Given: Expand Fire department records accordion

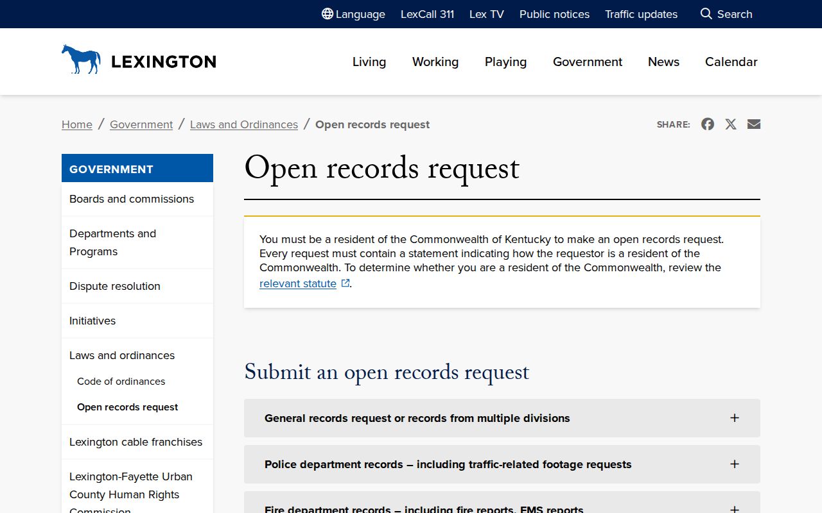Looking at the screenshot, I should point(502,503).
